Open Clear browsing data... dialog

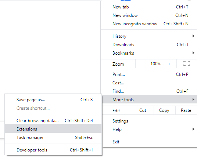(x=53, y=121)
